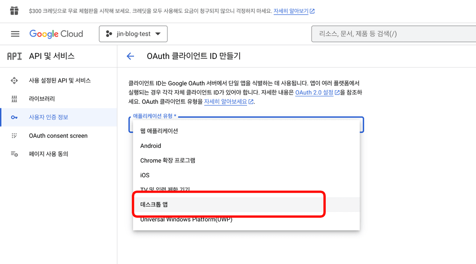Select Chrome 확장 프로그램 option

pos(246,160)
